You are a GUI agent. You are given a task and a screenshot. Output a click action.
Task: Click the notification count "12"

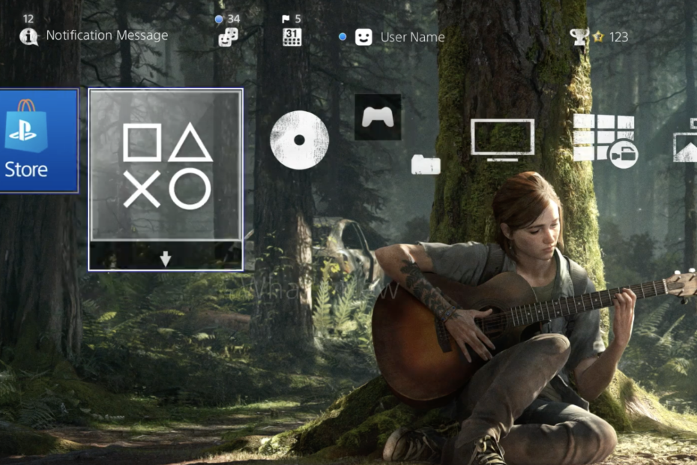(x=28, y=19)
